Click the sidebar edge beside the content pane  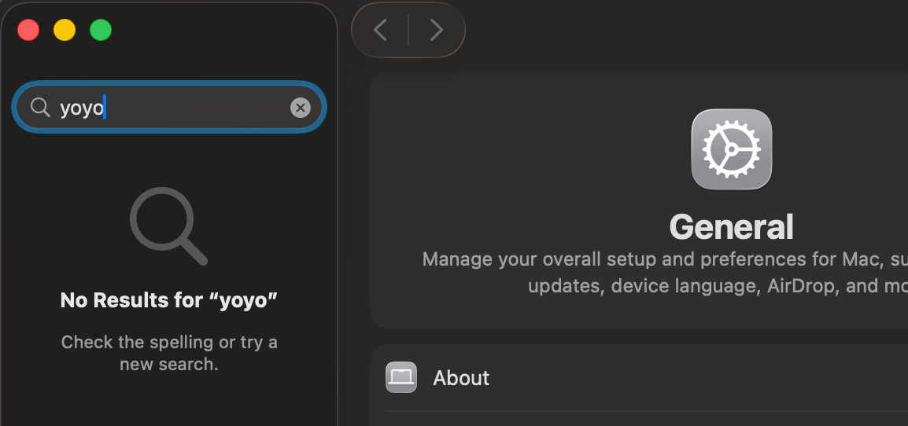338,236
